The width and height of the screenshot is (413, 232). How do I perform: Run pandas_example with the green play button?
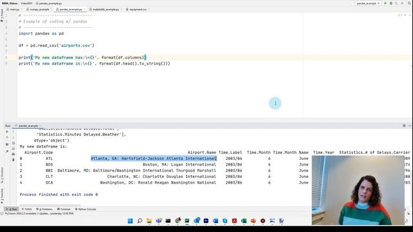385,3
